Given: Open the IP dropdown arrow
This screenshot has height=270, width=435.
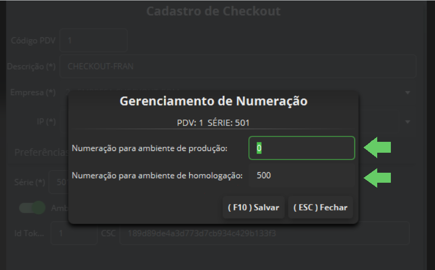Looking at the screenshot, I should pyautogui.click(x=408, y=122).
